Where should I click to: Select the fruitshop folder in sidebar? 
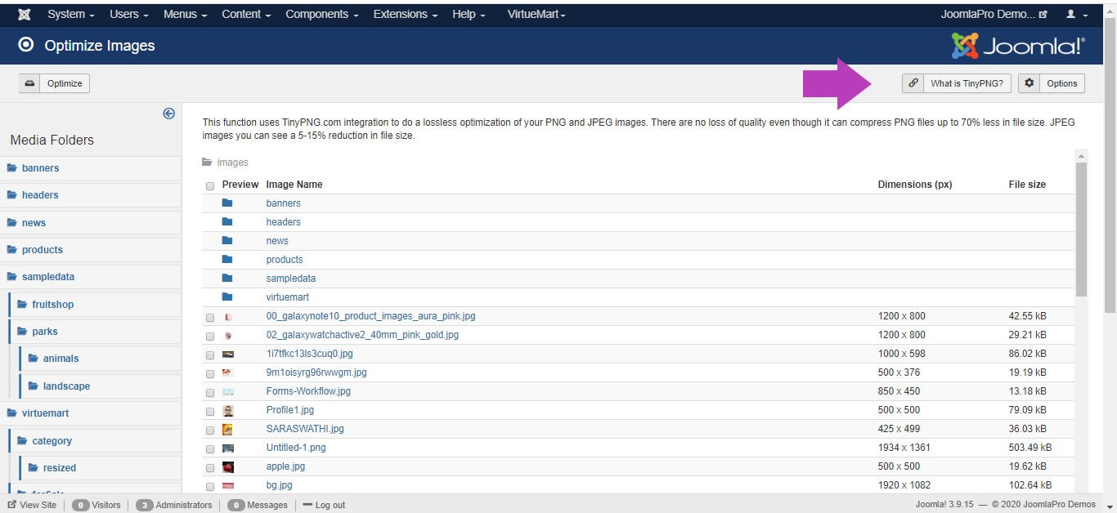coord(52,304)
